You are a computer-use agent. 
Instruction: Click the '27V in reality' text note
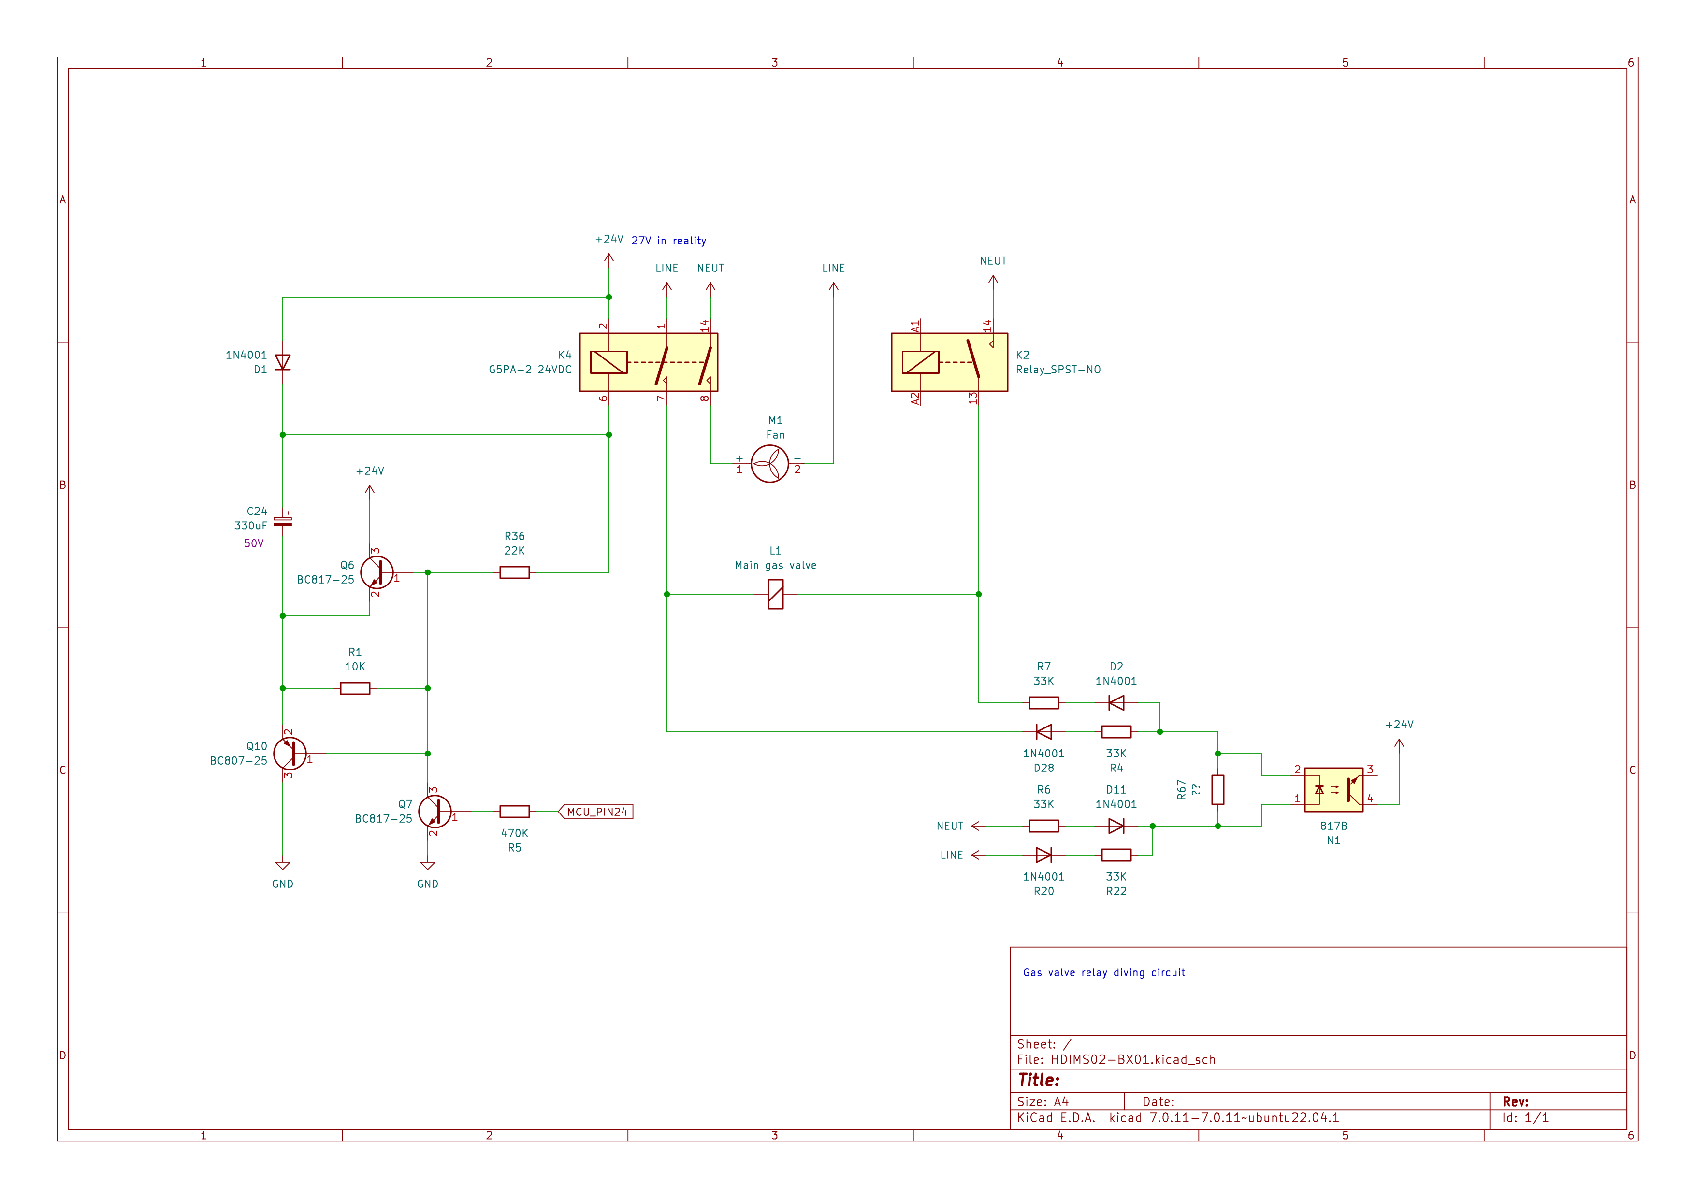[668, 241]
